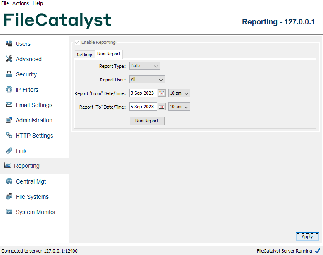Click the Apply button
The image size is (323, 255).
(x=307, y=236)
